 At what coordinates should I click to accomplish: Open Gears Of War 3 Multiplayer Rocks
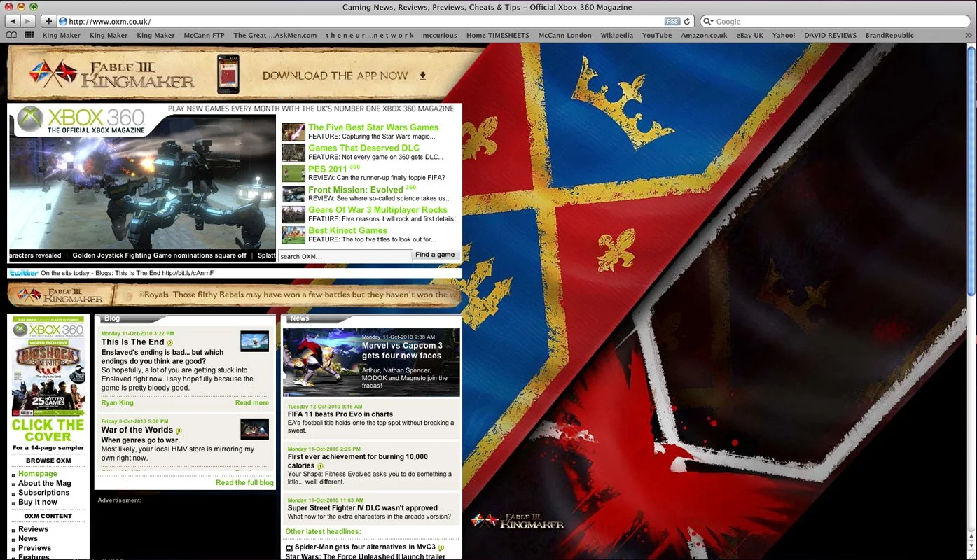coord(377,209)
